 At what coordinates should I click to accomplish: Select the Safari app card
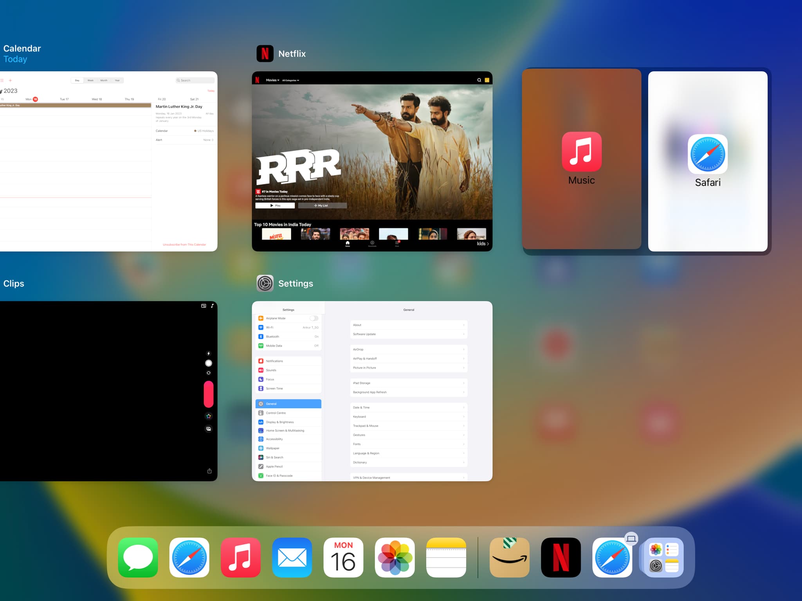pos(708,161)
